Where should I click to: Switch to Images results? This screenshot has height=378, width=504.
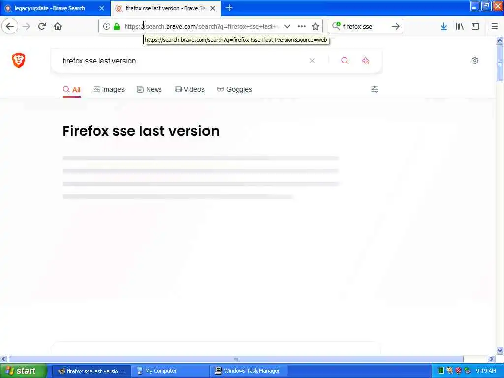[109, 90]
